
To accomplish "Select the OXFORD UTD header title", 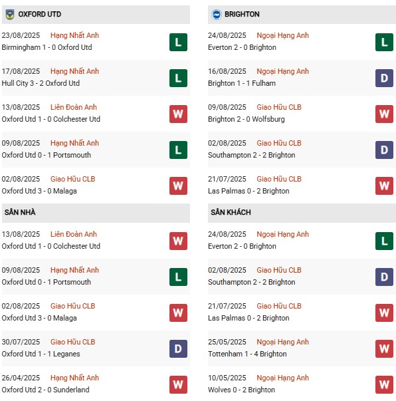I will tap(40, 15).
